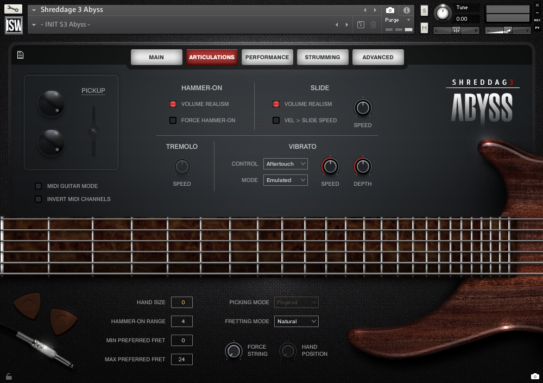543x383 pixels.
Task: Solo the instrument with the S button
Action: 424,10
